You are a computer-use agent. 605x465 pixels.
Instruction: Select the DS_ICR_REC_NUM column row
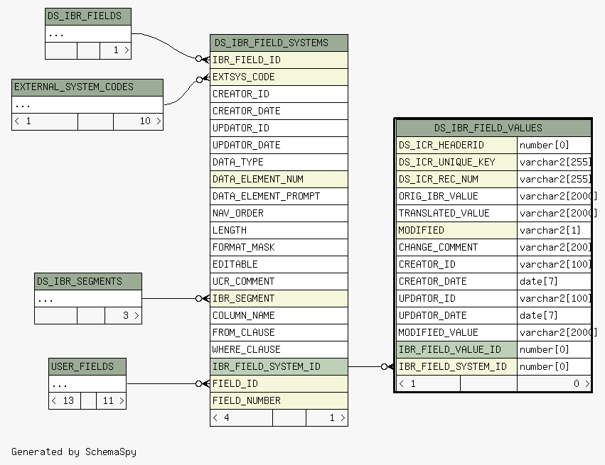tap(456, 179)
